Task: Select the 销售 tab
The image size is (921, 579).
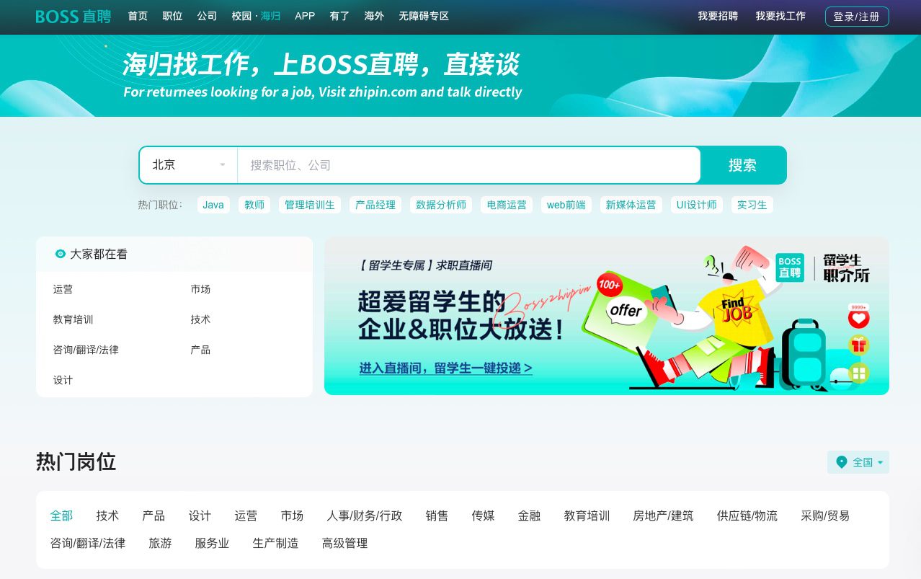Action: (x=437, y=516)
